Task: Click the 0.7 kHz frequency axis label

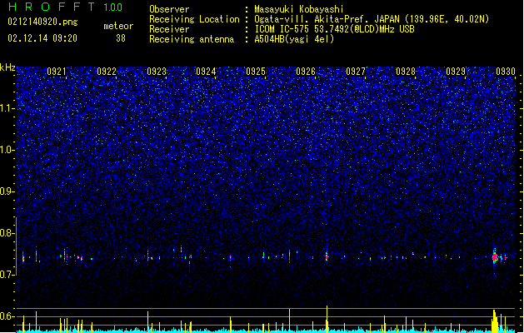Action: point(7,275)
